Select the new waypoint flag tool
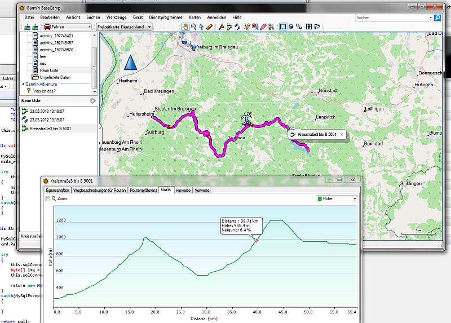451x323 pixels. click(222, 26)
